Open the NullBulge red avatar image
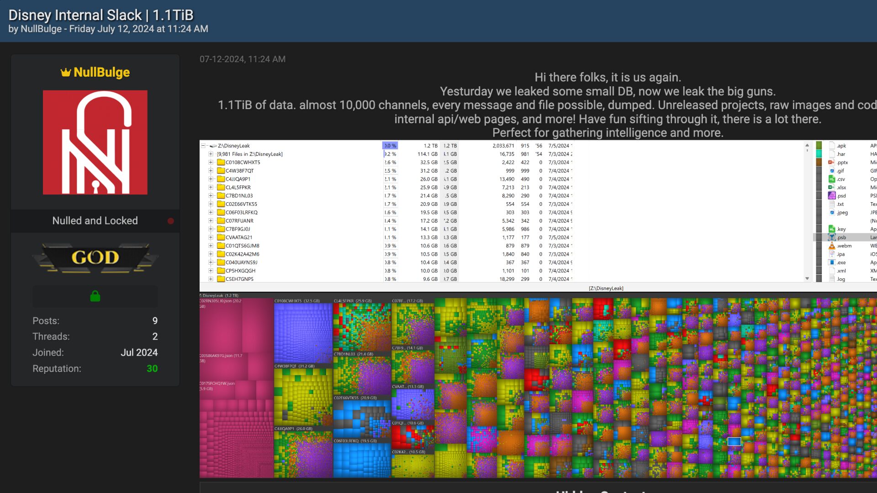877x493 pixels. pyautogui.click(x=95, y=142)
